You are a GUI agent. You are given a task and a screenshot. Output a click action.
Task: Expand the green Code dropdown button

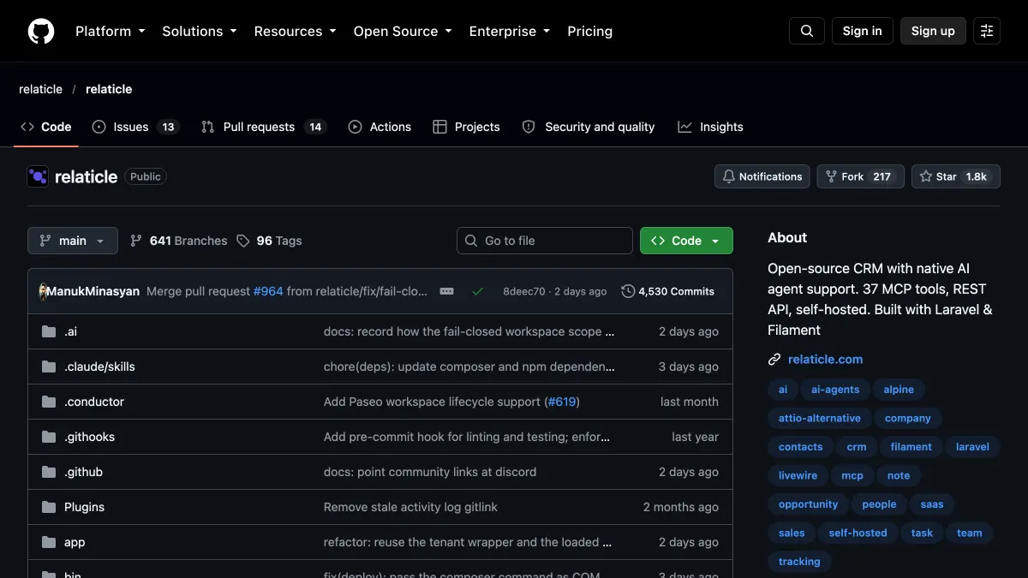[686, 241]
